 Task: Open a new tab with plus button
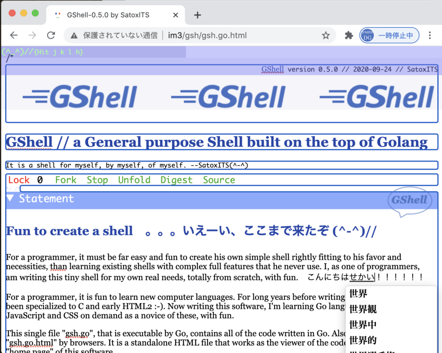point(197,15)
